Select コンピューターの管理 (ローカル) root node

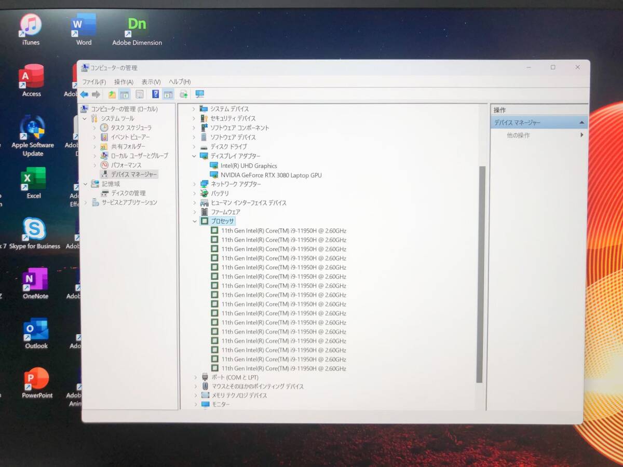coord(125,109)
